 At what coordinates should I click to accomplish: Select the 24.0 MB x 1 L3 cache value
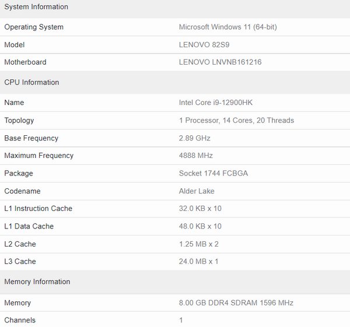click(x=199, y=262)
